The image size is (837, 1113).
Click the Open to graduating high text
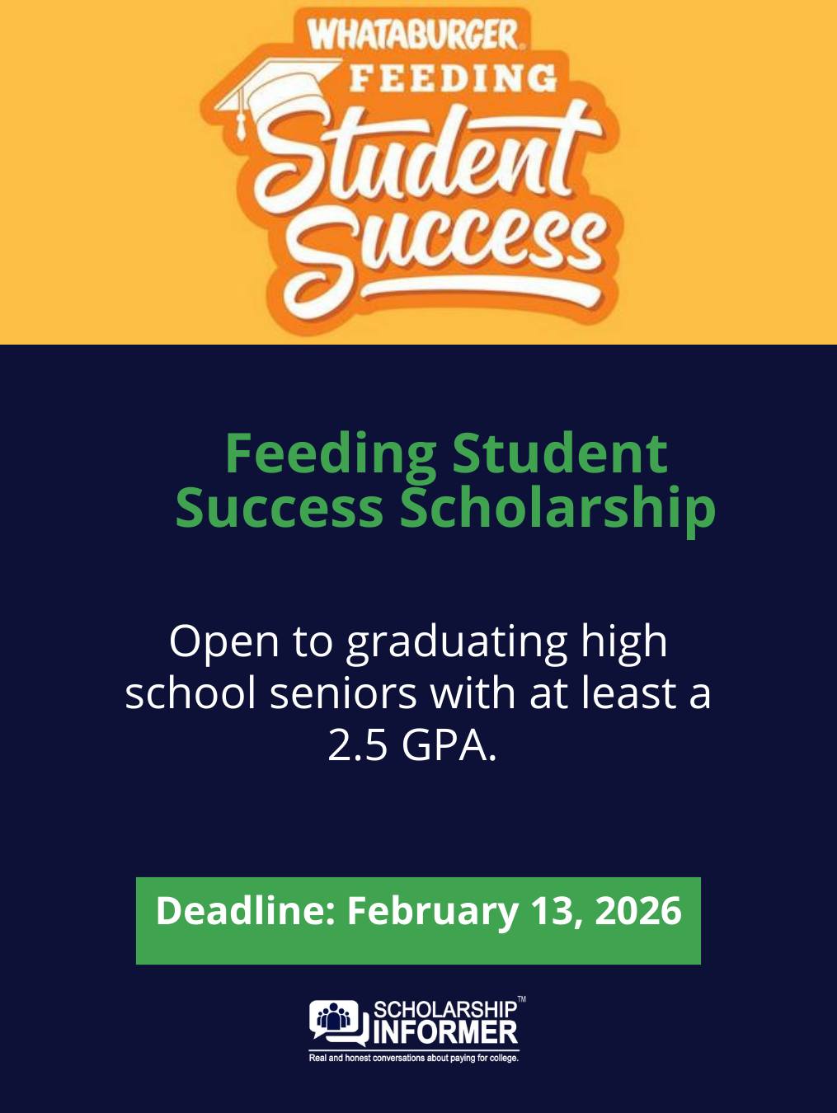pos(418,642)
